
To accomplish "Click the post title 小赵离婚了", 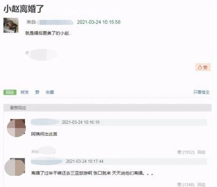I will 23,9.
